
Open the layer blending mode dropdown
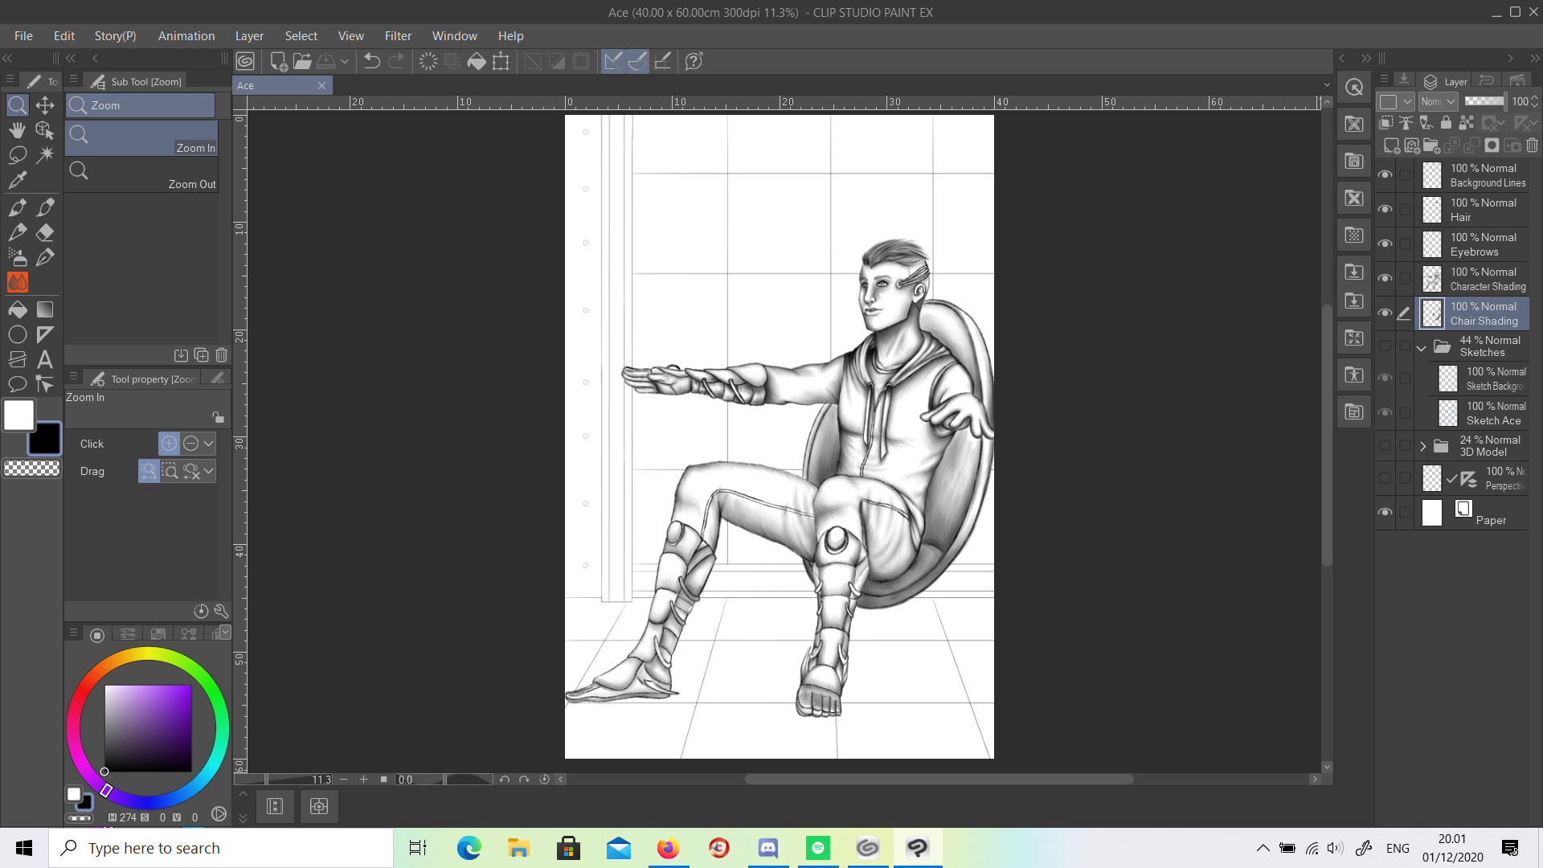[1438, 101]
